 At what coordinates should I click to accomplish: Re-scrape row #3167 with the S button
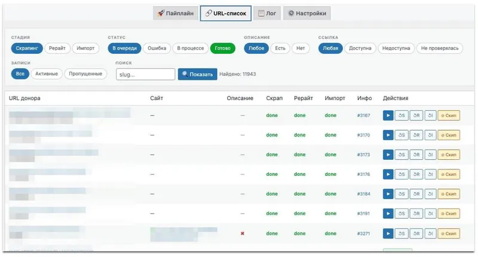(402, 116)
